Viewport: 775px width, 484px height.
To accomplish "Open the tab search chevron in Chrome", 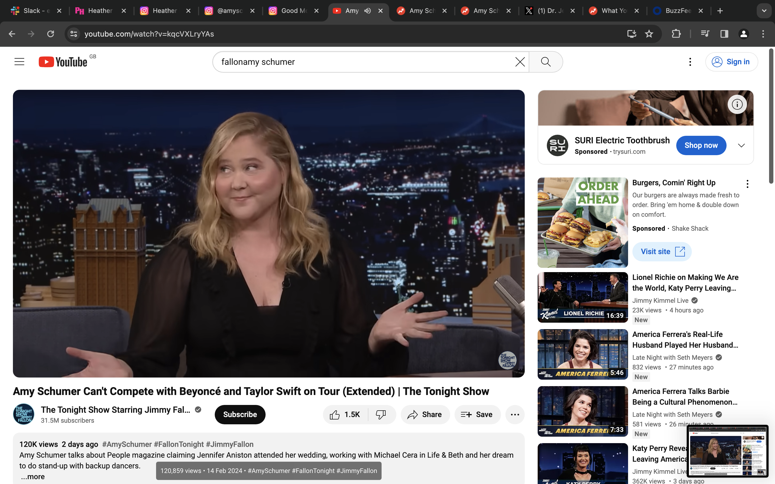I will click(x=764, y=10).
